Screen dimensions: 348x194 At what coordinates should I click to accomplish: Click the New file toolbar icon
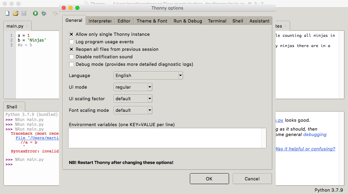(x=7, y=13)
